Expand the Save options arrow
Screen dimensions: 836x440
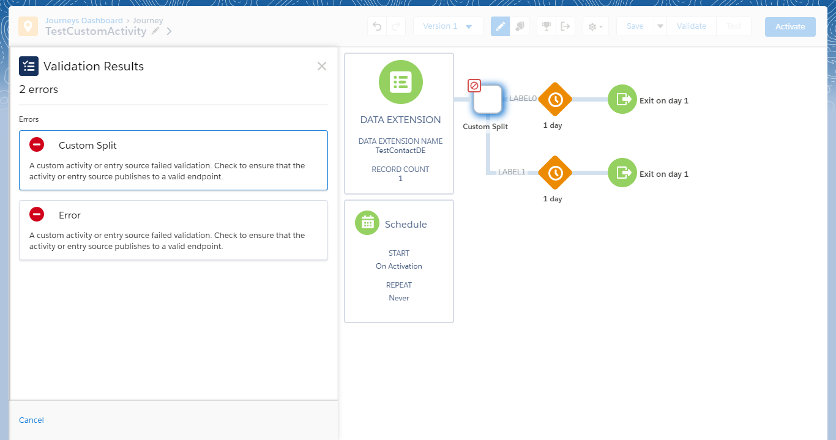tap(660, 26)
